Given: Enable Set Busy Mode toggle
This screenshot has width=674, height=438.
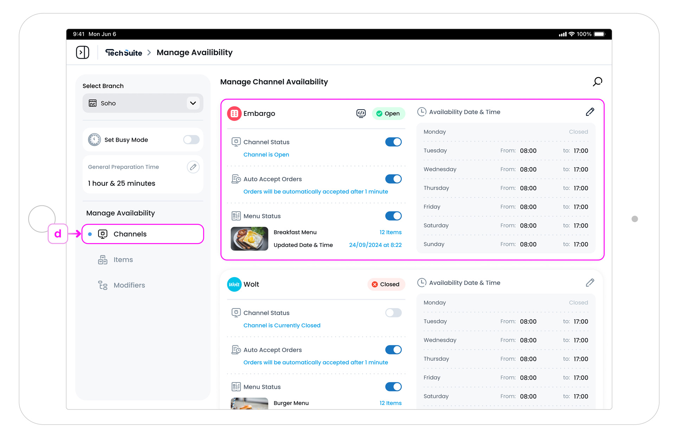Looking at the screenshot, I should coord(191,140).
